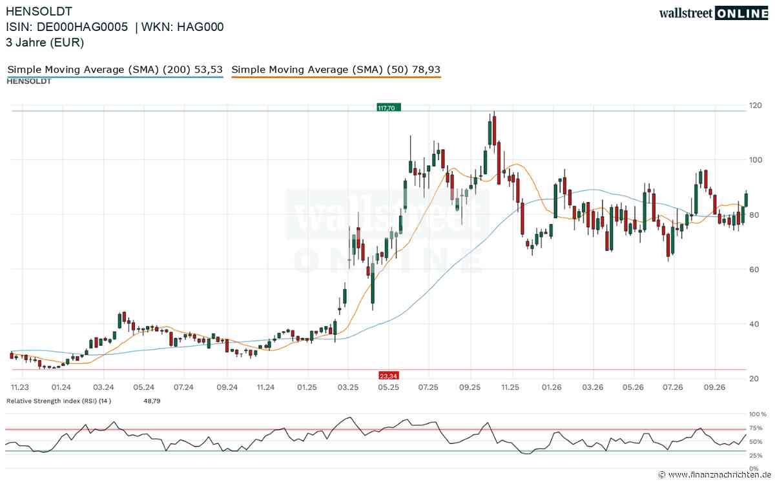Viewport: 775px width, 484px height.
Task: Select the SMA (50) 78,93 legend entry
Action: point(336,70)
